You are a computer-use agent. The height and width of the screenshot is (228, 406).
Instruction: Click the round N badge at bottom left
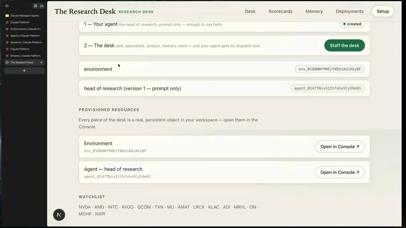(x=59, y=215)
